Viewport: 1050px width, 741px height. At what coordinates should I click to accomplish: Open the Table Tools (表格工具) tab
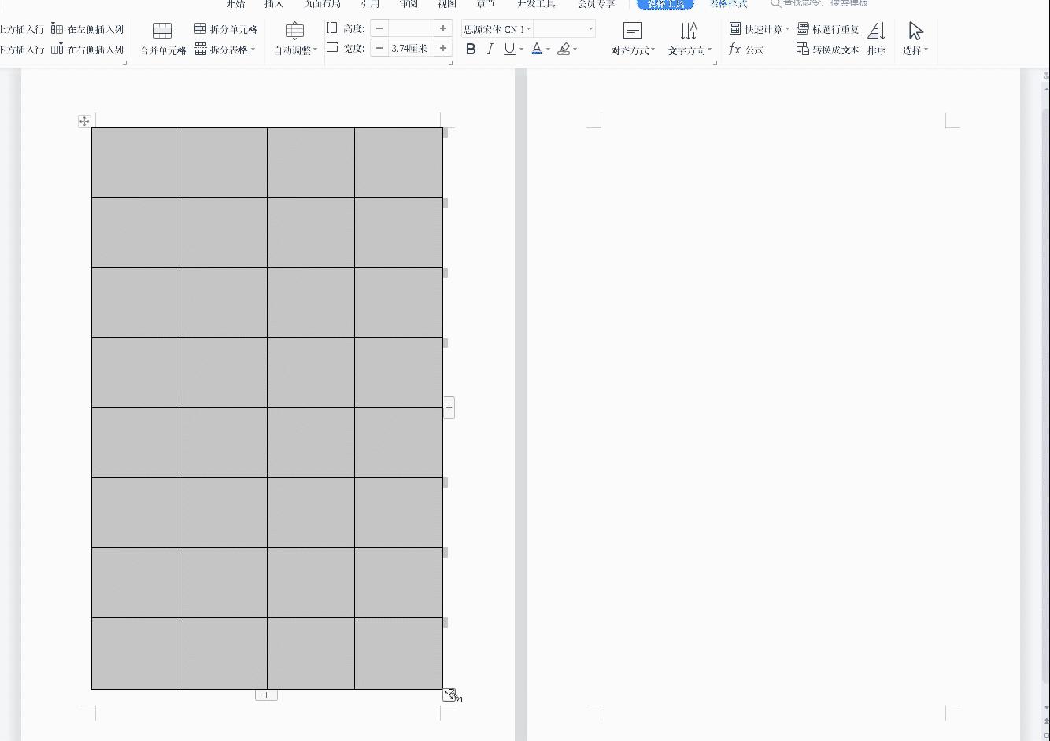(x=665, y=4)
